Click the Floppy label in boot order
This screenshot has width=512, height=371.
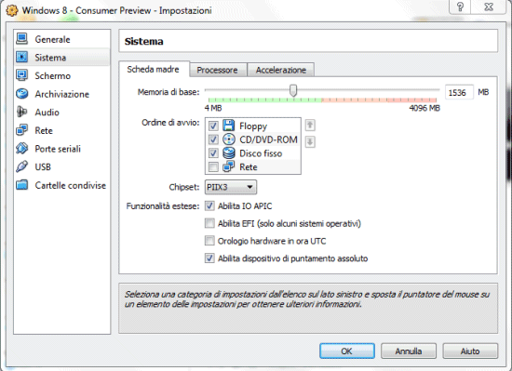[253, 126]
